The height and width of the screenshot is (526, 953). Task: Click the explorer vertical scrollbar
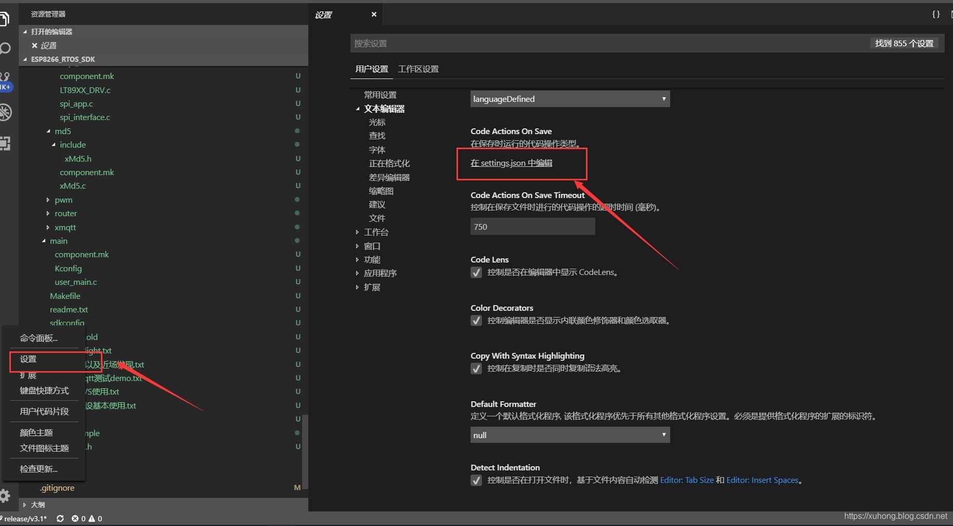coord(305,451)
